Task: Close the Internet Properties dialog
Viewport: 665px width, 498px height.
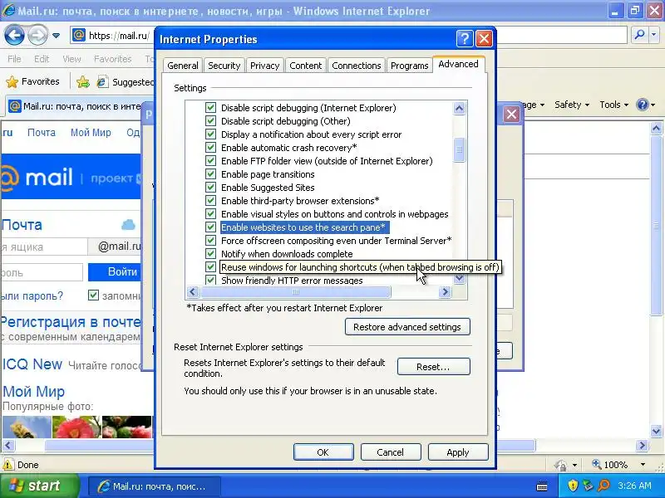Action: pyautogui.click(x=484, y=39)
